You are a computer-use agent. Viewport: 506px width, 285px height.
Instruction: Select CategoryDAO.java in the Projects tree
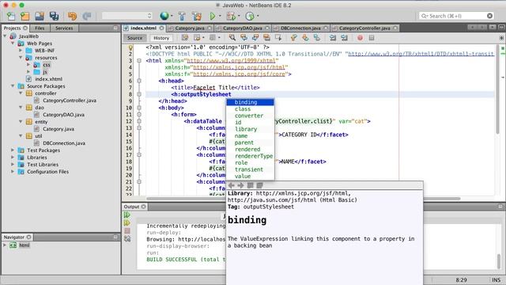pyautogui.click(x=63, y=115)
